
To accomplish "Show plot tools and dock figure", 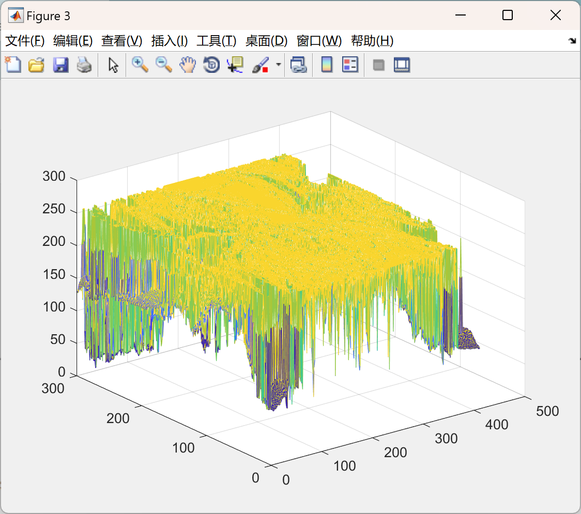I will tap(402, 65).
